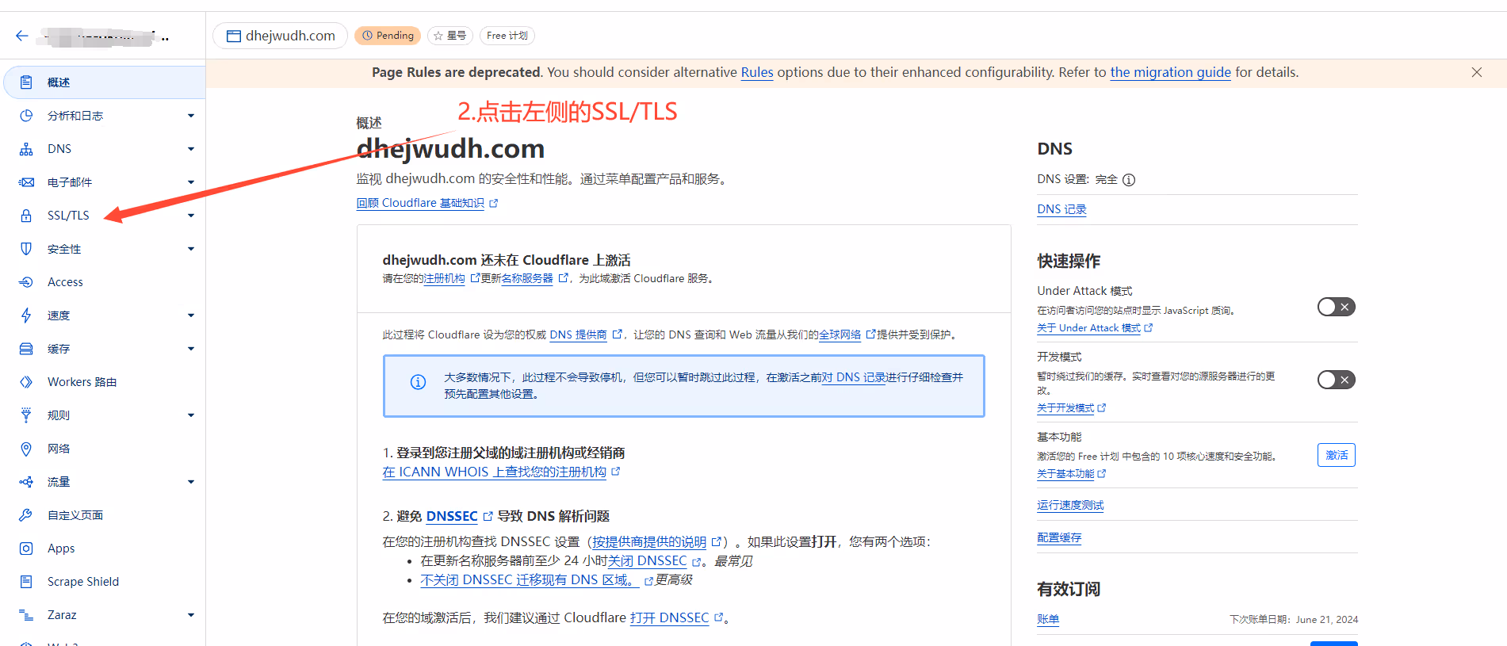1507x646 pixels.
Task: Dismiss the Page Rules deprecated banner
Action: [x=1476, y=72]
